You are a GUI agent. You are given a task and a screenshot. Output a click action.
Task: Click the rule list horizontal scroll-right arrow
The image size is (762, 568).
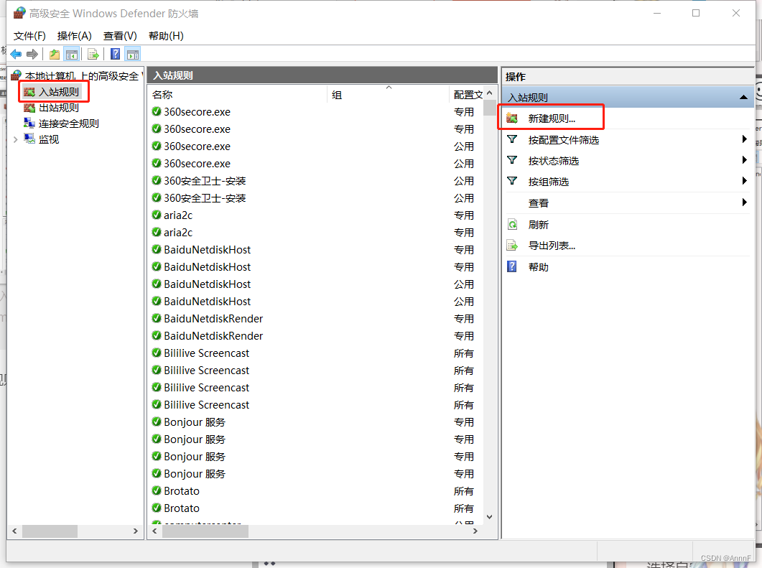(475, 531)
